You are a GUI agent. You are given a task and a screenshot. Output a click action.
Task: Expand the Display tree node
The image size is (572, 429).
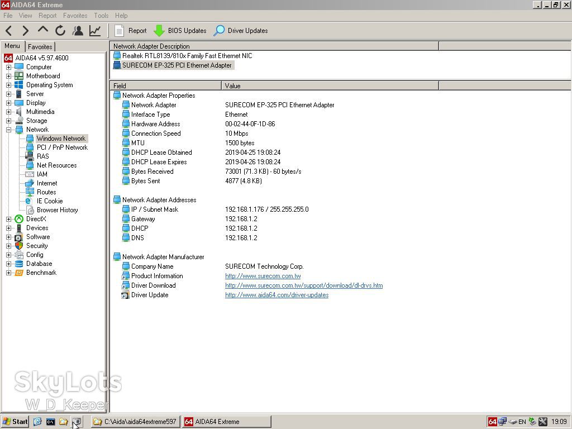(x=8, y=103)
